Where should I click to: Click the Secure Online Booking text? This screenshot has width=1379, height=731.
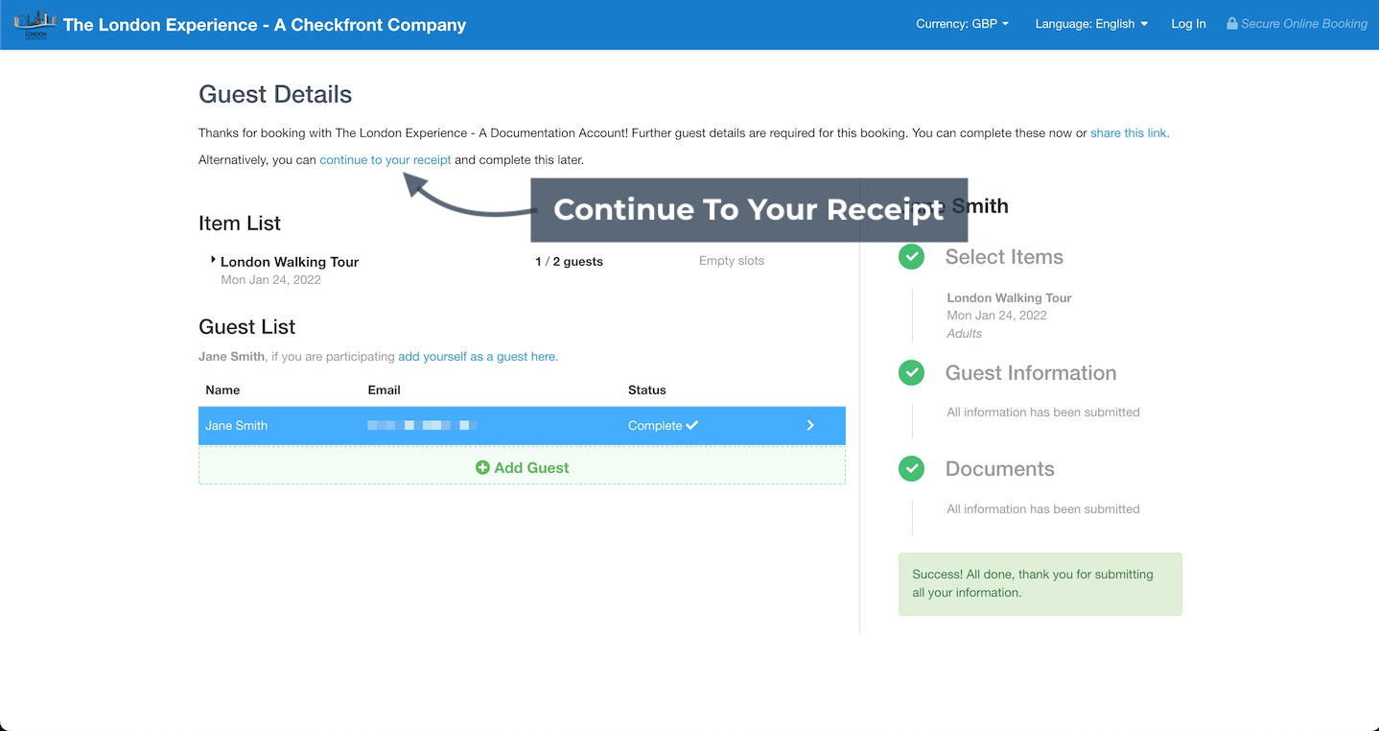tap(1304, 24)
